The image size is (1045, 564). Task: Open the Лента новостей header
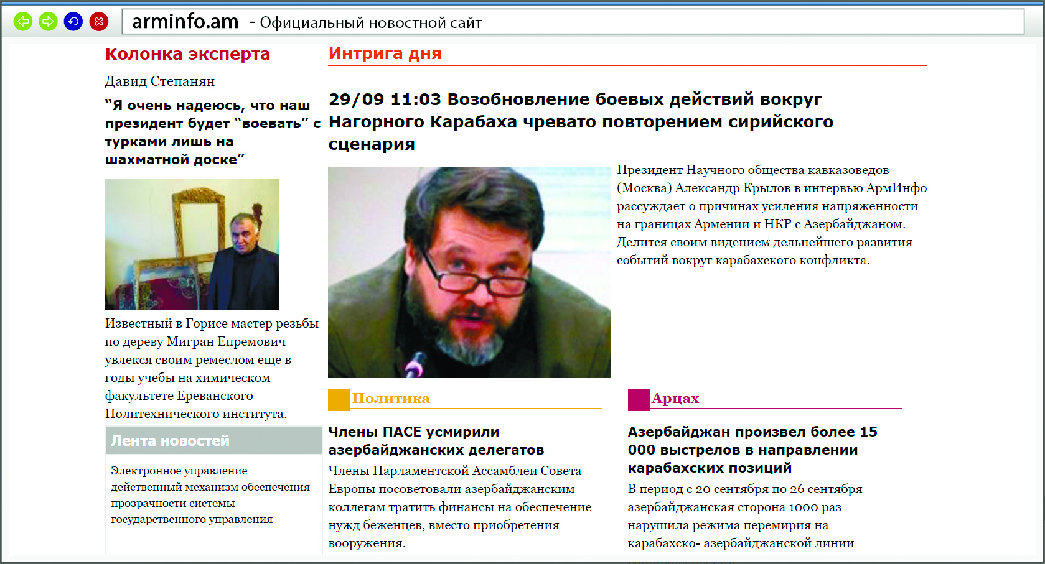[214, 440]
